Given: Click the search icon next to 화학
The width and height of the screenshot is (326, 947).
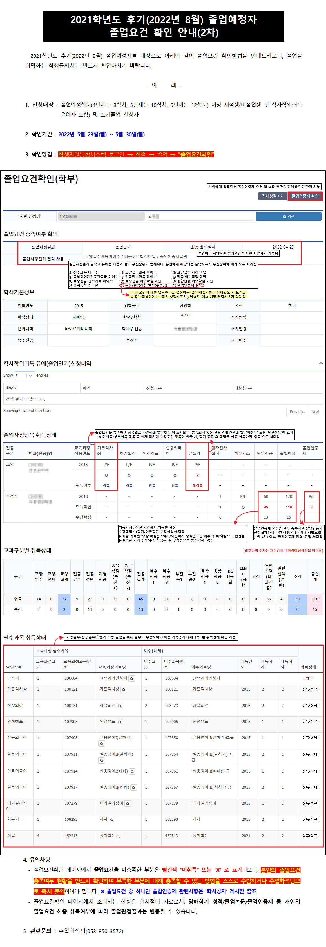Looking at the screenshot, I should (111, 820).
